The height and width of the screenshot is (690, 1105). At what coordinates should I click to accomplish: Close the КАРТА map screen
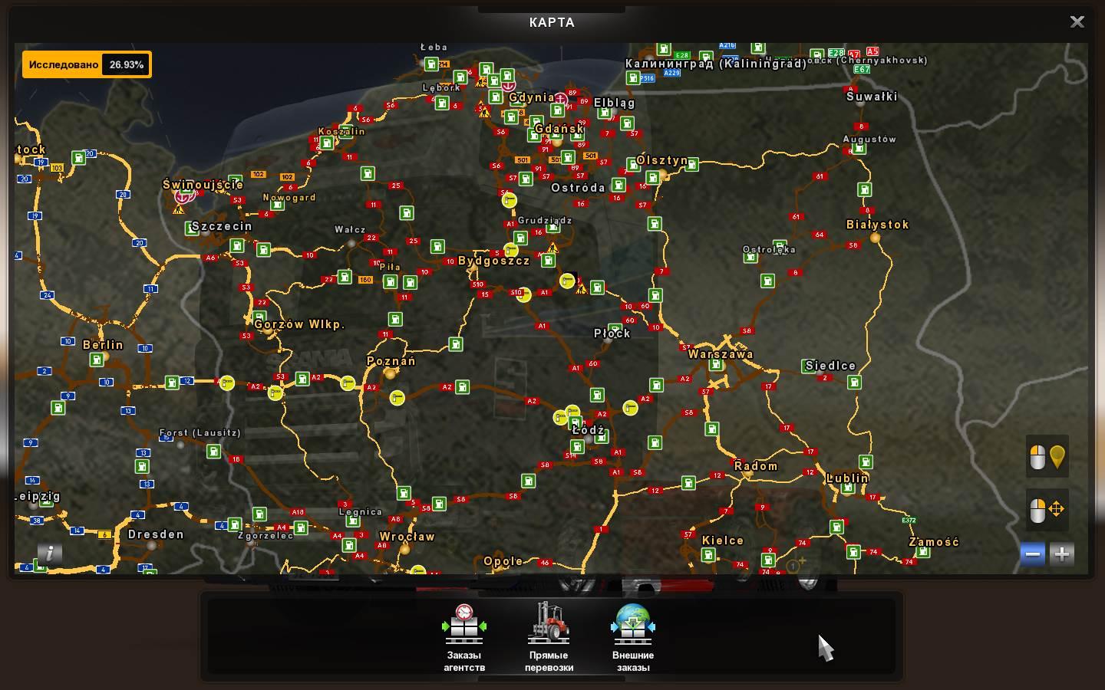coord(1077,21)
